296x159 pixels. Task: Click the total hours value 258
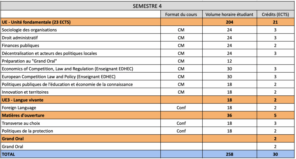point(229,154)
